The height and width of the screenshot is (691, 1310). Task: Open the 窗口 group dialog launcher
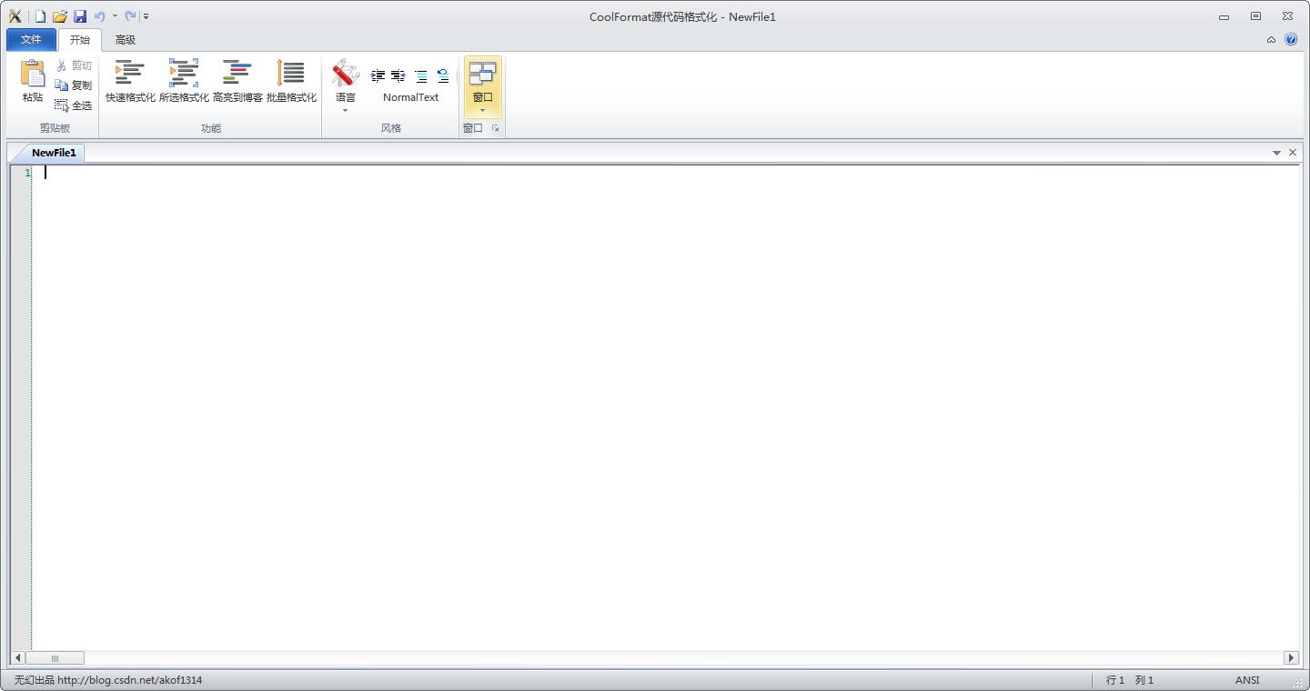click(496, 128)
